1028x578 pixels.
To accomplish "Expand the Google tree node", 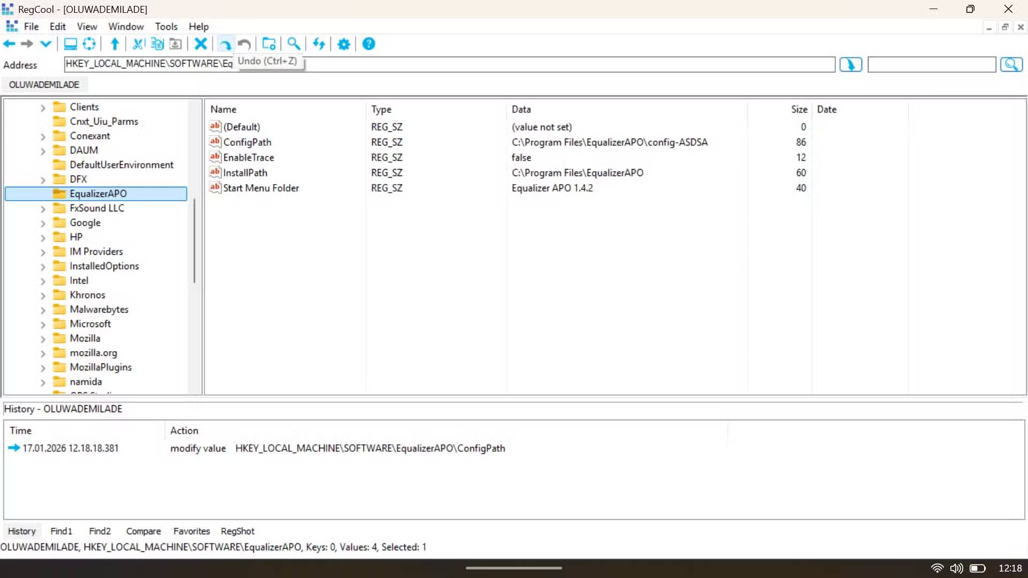I will tap(43, 222).
